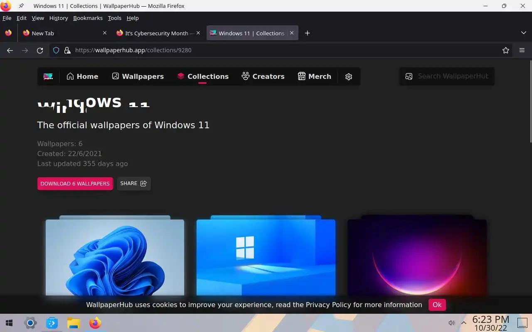Image resolution: width=532 pixels, height=332 pixels.
Task: Close the Cybersecurity Month tab
Action: pyautogui.click(x=198, y=33)
